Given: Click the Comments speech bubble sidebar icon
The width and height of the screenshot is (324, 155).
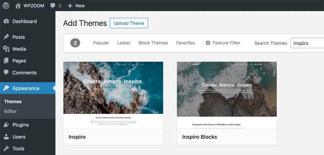Looking at the screenshot, I should click(6, 72).
